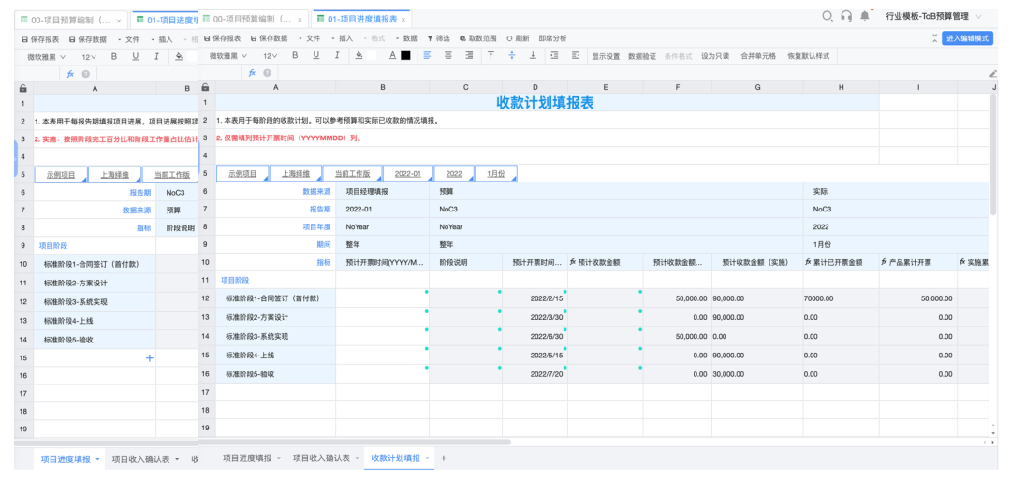
Task: Align cell content to top
Action: coord(491,55)
